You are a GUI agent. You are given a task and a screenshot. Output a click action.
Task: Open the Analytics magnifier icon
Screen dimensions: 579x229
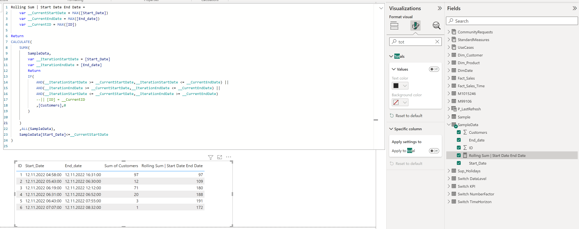[x=436, y=26]
